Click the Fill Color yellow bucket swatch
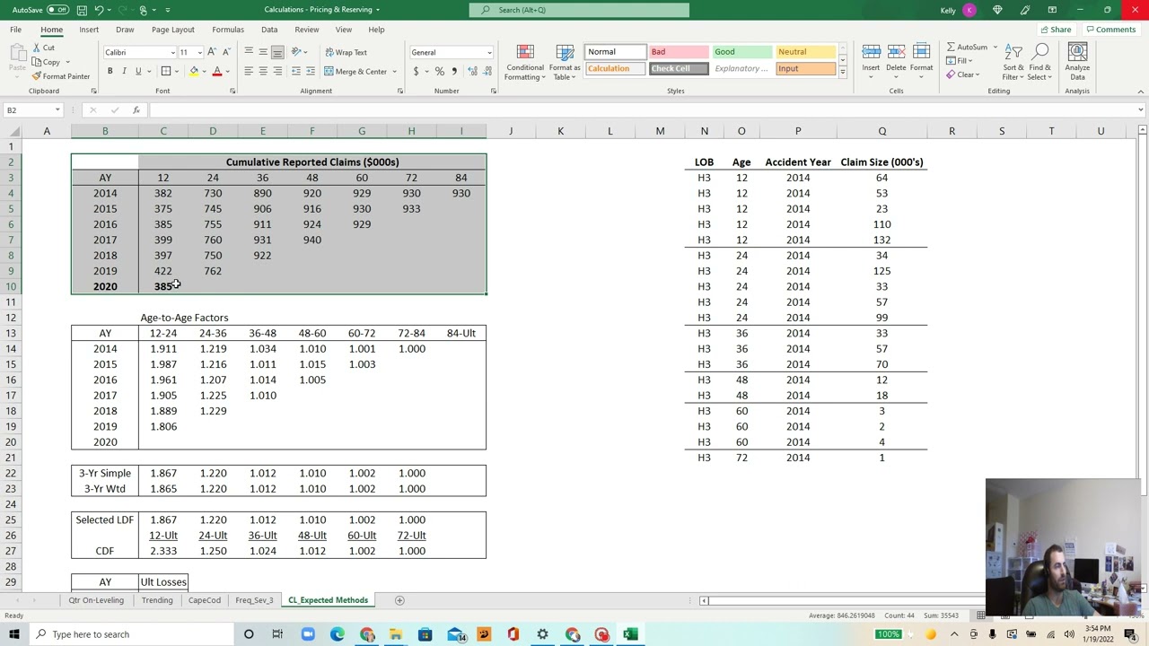Viewport: 1149px width, 646px height. tap(193, 72)
